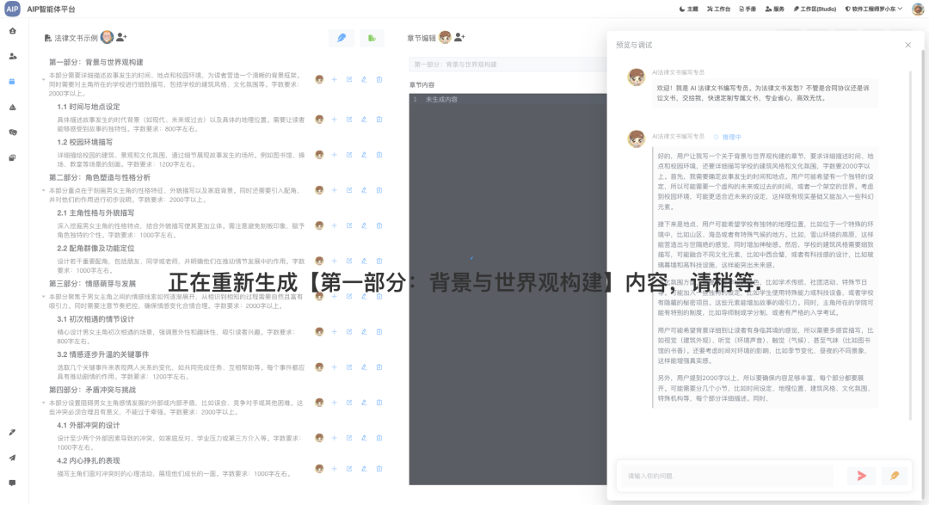
Task: Click the blue feather button above outline
Action: [341, 38]
